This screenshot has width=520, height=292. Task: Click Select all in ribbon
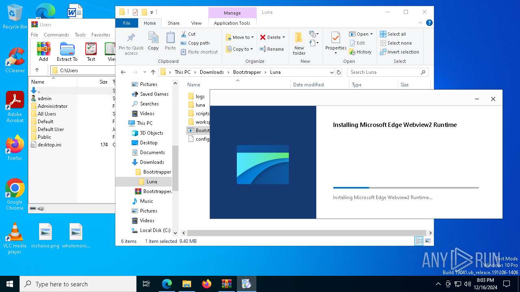click(393, 34)
